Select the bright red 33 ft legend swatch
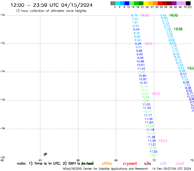Screen dimensions: 194x171 click(160, 3)
